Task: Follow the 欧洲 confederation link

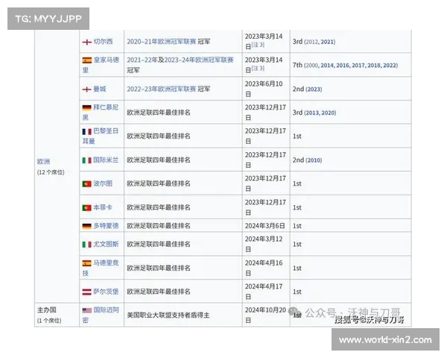Action: (44, 162)
